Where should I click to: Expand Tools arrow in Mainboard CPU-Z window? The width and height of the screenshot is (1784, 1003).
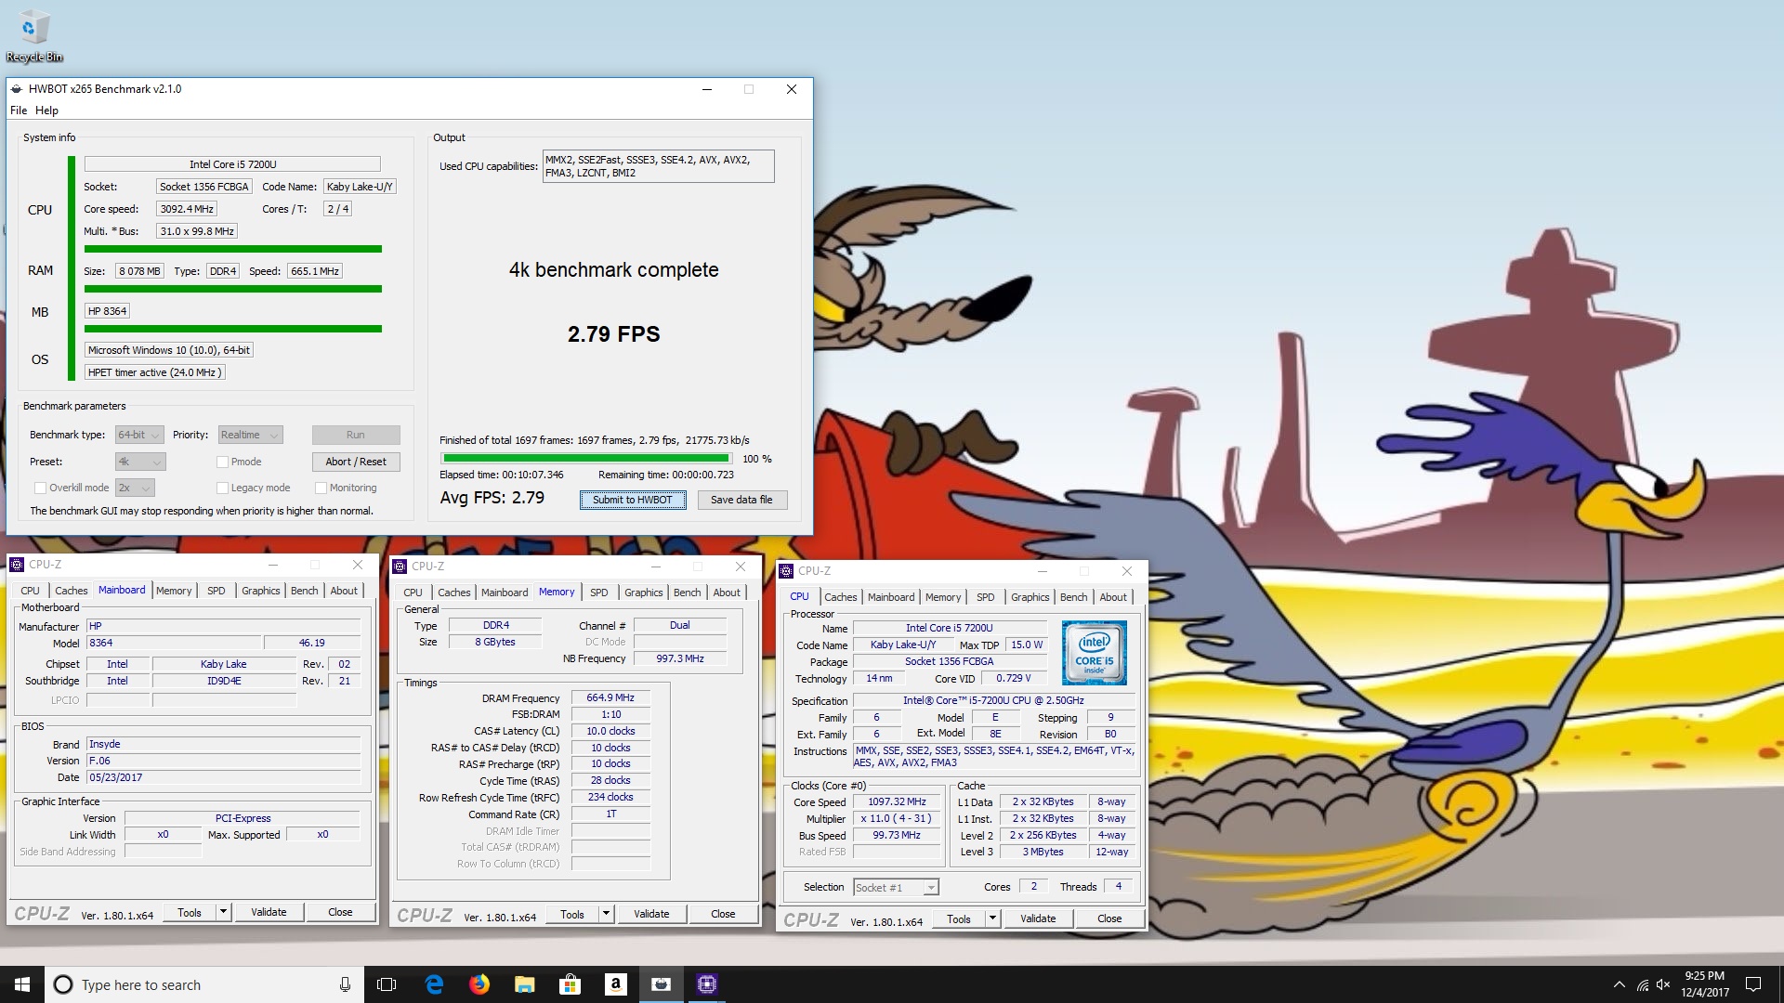(x=223, y=912)
